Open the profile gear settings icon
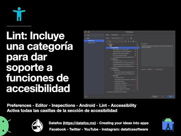This screenshot has width=181, height=136. (x=131, y=38)
